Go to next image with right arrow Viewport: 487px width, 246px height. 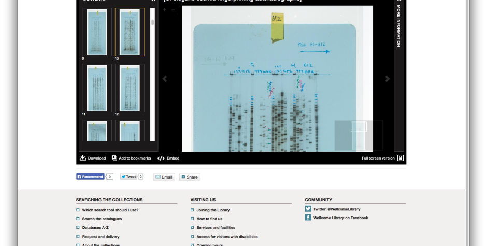pyautogui.click(x=388, y=79)
